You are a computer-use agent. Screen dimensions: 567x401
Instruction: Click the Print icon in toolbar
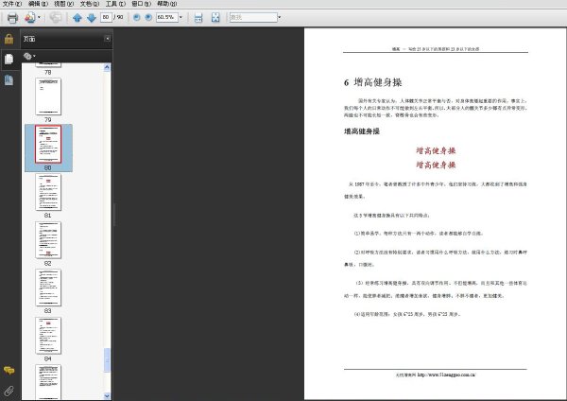tap(12, 17)
